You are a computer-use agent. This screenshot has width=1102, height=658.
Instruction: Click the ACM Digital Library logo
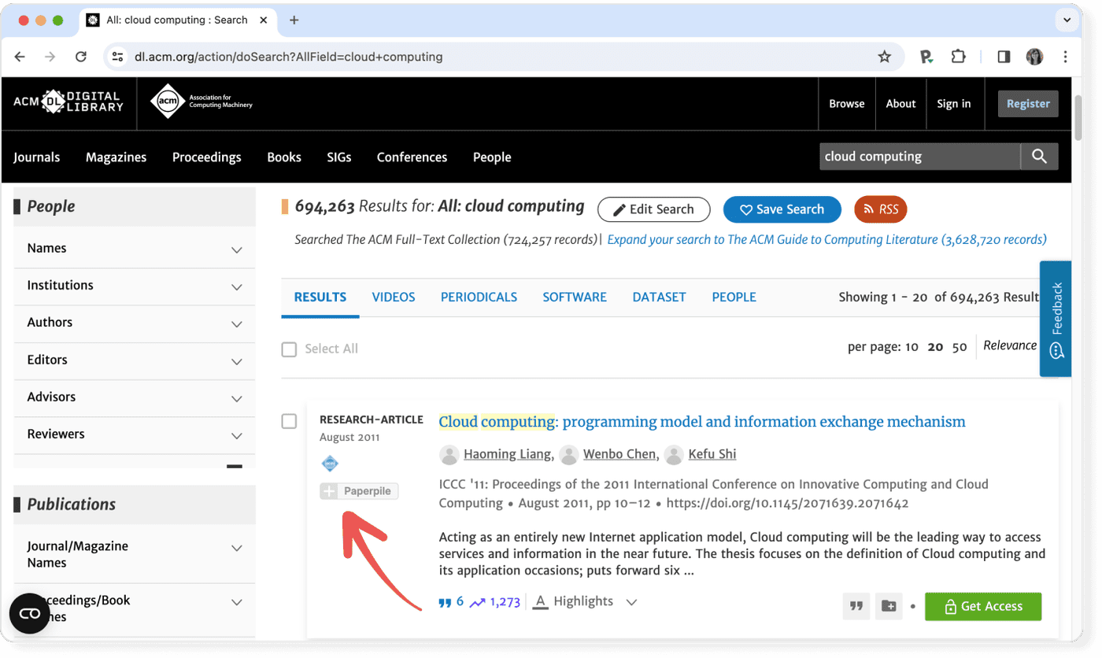[68, 102]
